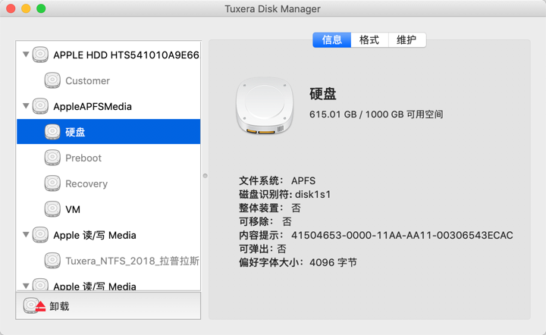Screen dimensions: 546x335
Task: Collapse the AppleAPFSMedia disclosure triangle
Action: tap(26, 106)
